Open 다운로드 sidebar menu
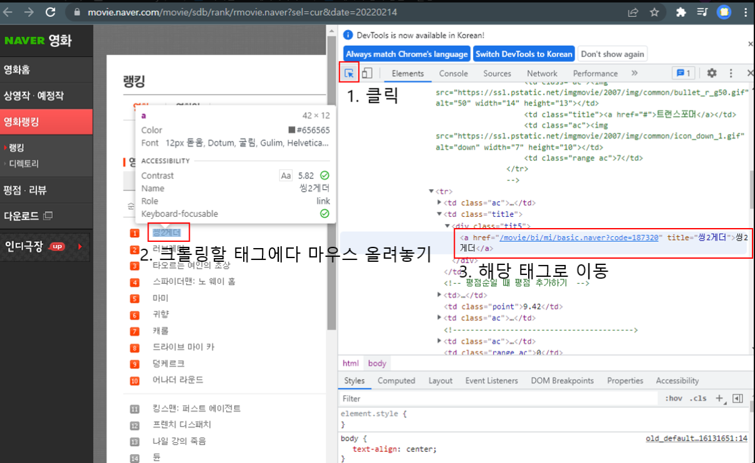The height and width of the screenshot is (463, 755). click(x=28, y=216)
